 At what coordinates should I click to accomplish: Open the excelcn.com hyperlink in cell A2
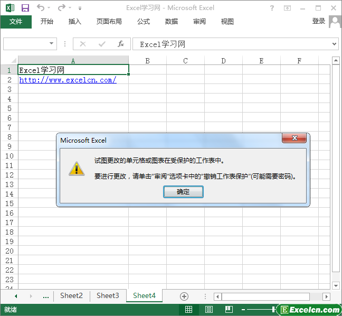pos(68,80)
